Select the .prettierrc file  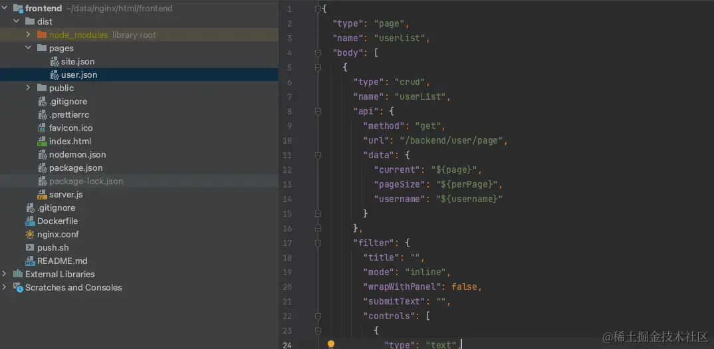pyautogui.click(x=69, y=115)
